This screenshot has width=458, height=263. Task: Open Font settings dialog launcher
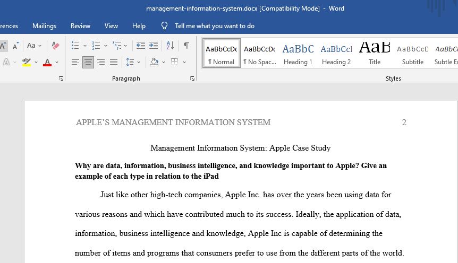[61, 78]
